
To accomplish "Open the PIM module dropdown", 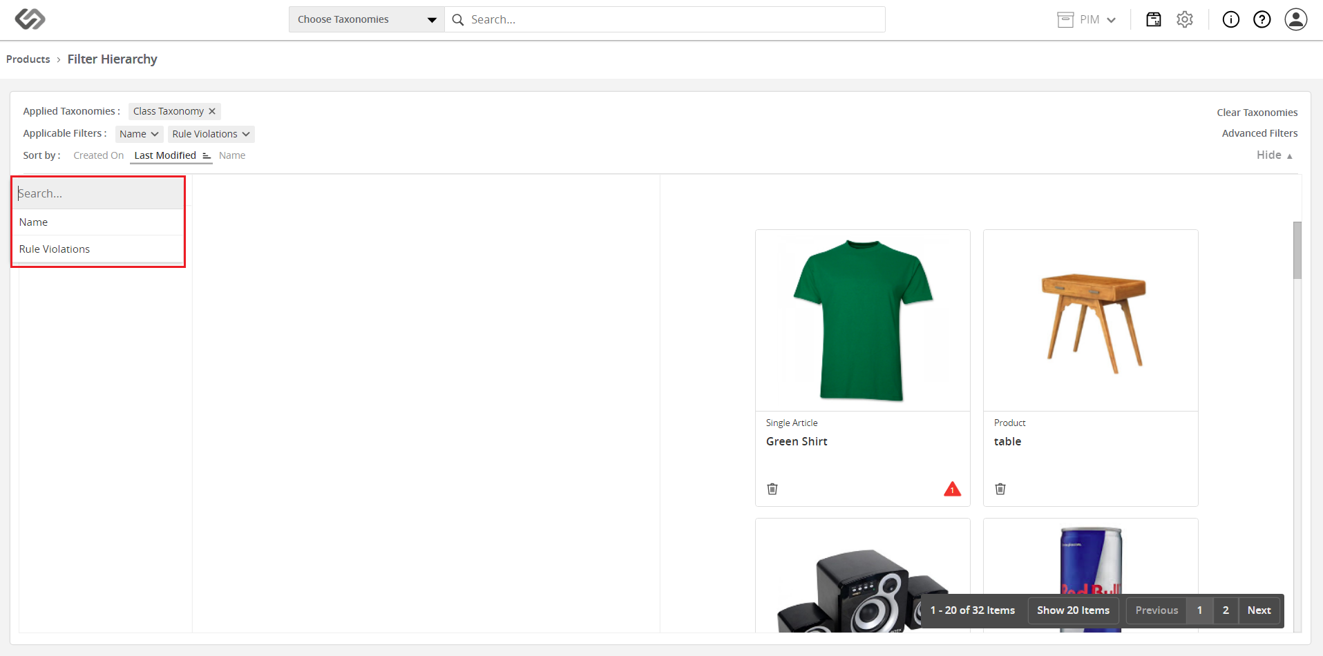I will pos(1087,19).
